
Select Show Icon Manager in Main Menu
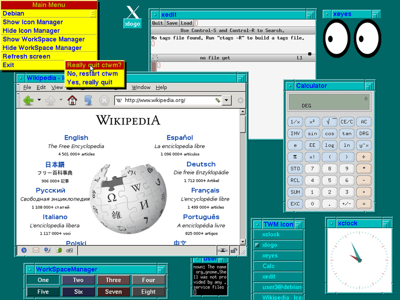(x=49, y=22)
